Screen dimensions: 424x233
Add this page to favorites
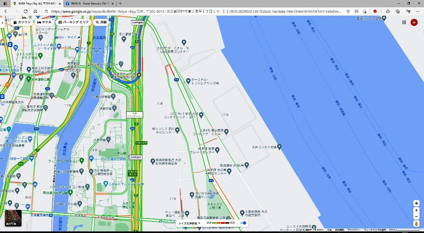click(365, 11)
